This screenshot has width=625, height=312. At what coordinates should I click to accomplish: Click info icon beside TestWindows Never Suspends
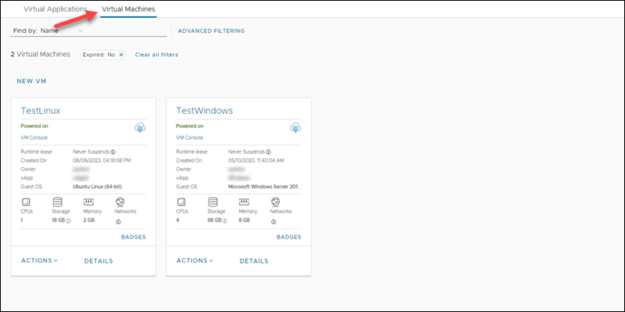coord(269,152)
